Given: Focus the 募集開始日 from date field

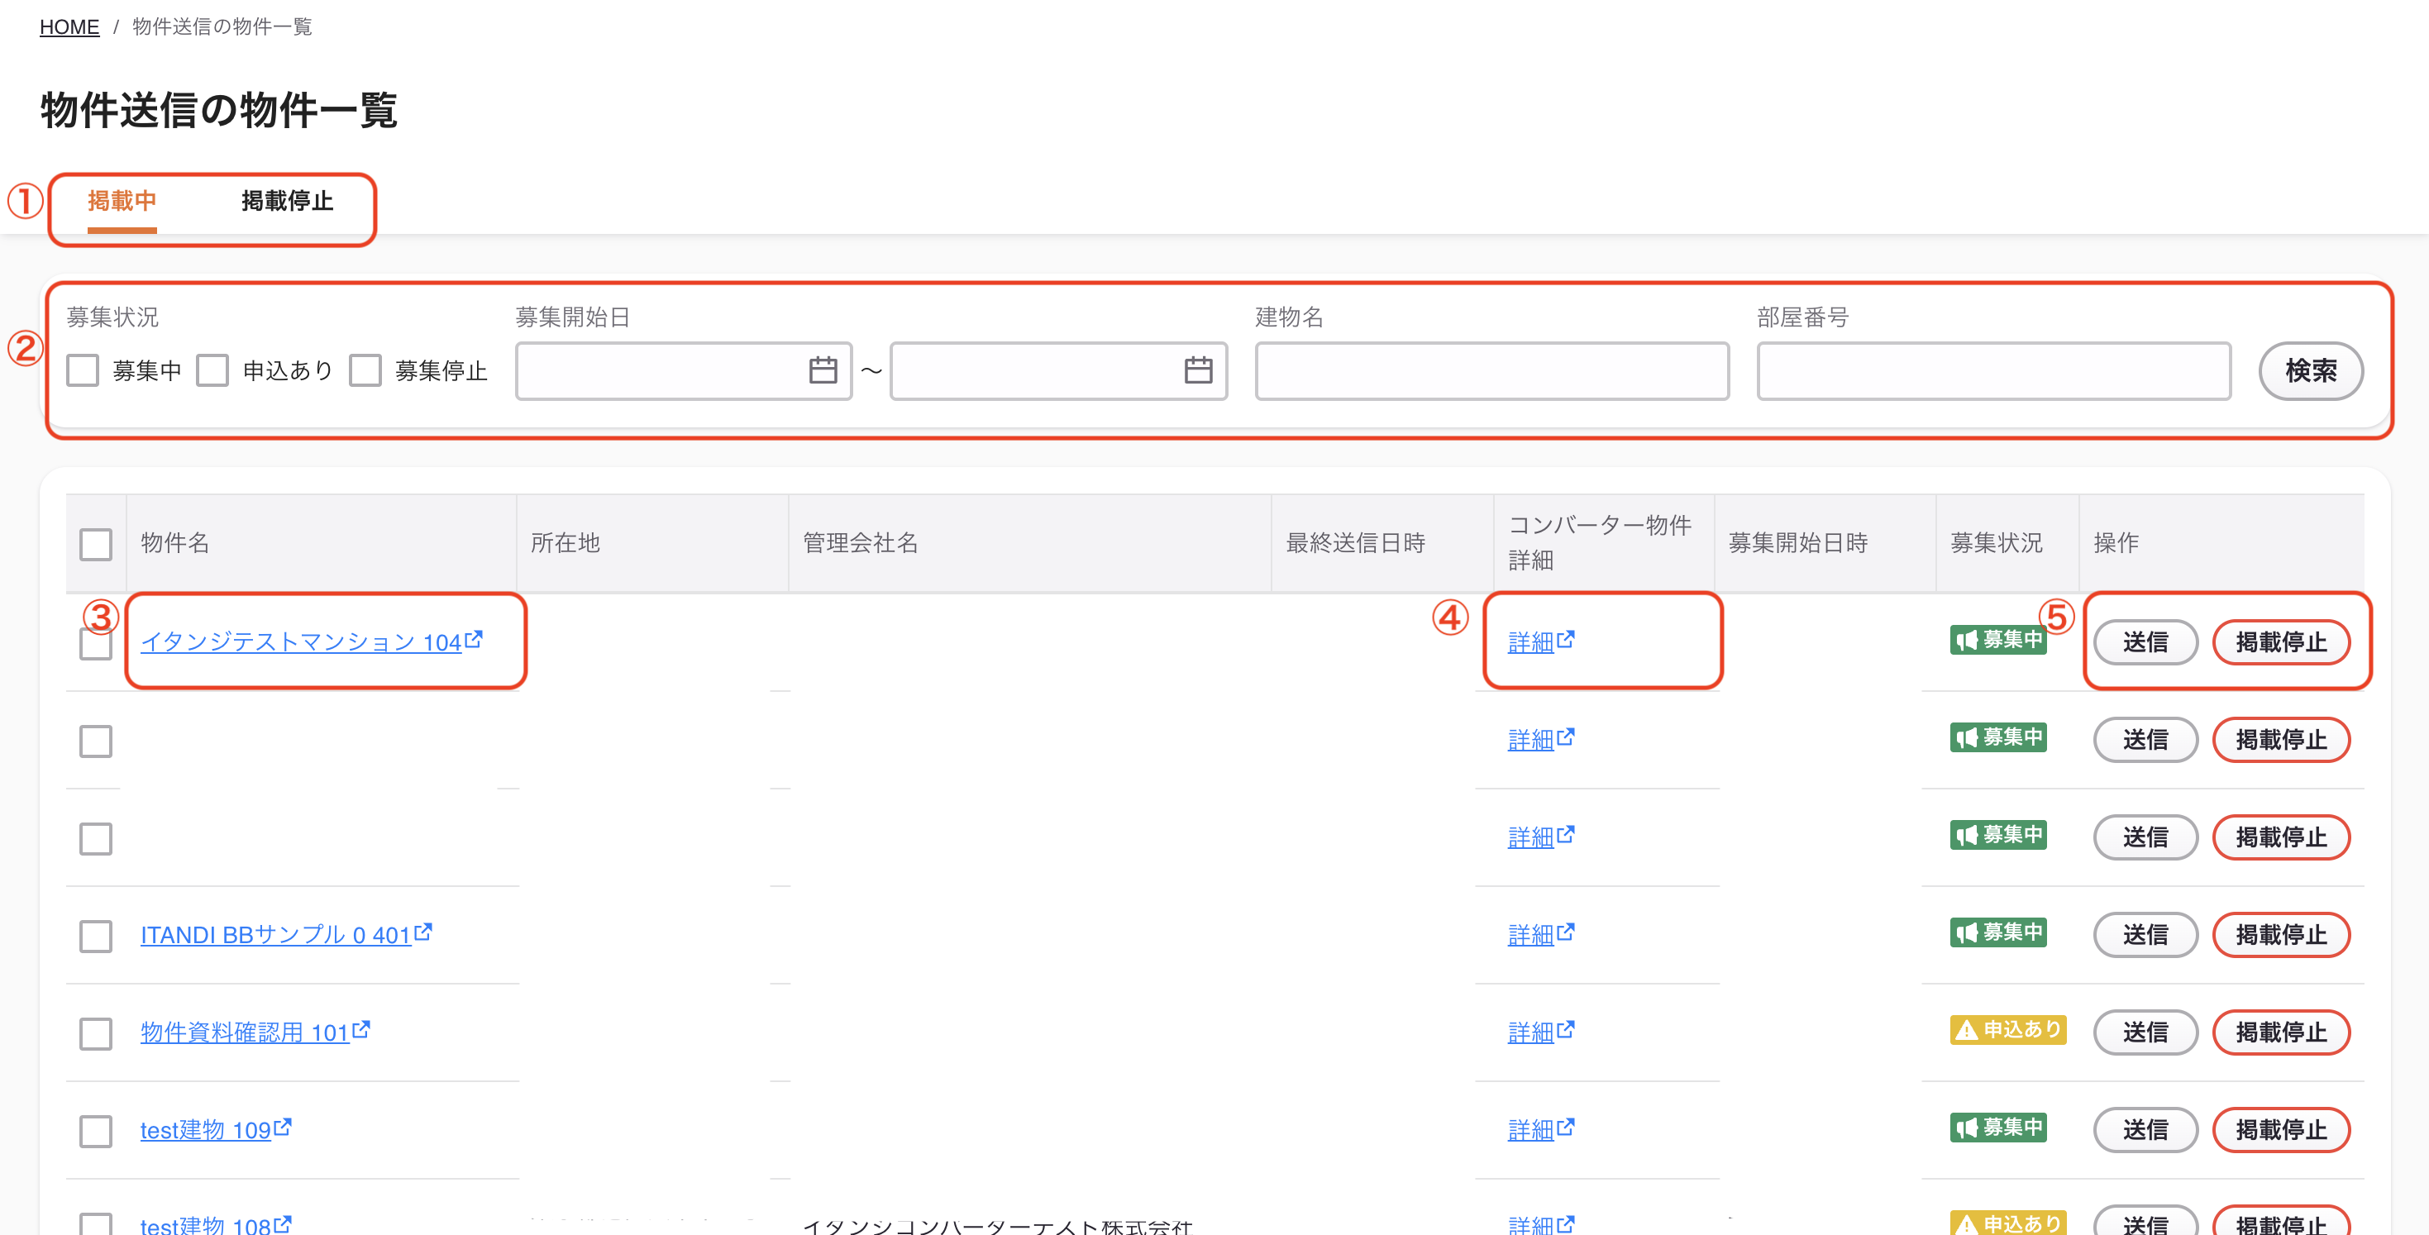Looking at the screenshot, I should coord(684,371).
